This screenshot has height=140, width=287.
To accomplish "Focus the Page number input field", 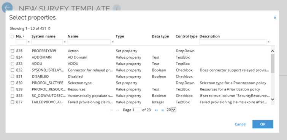I will (x=136, y=110).
